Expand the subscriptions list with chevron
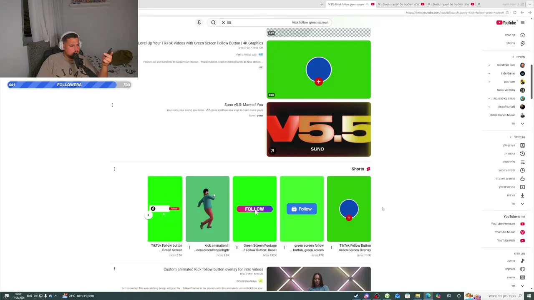 (522, 124)
